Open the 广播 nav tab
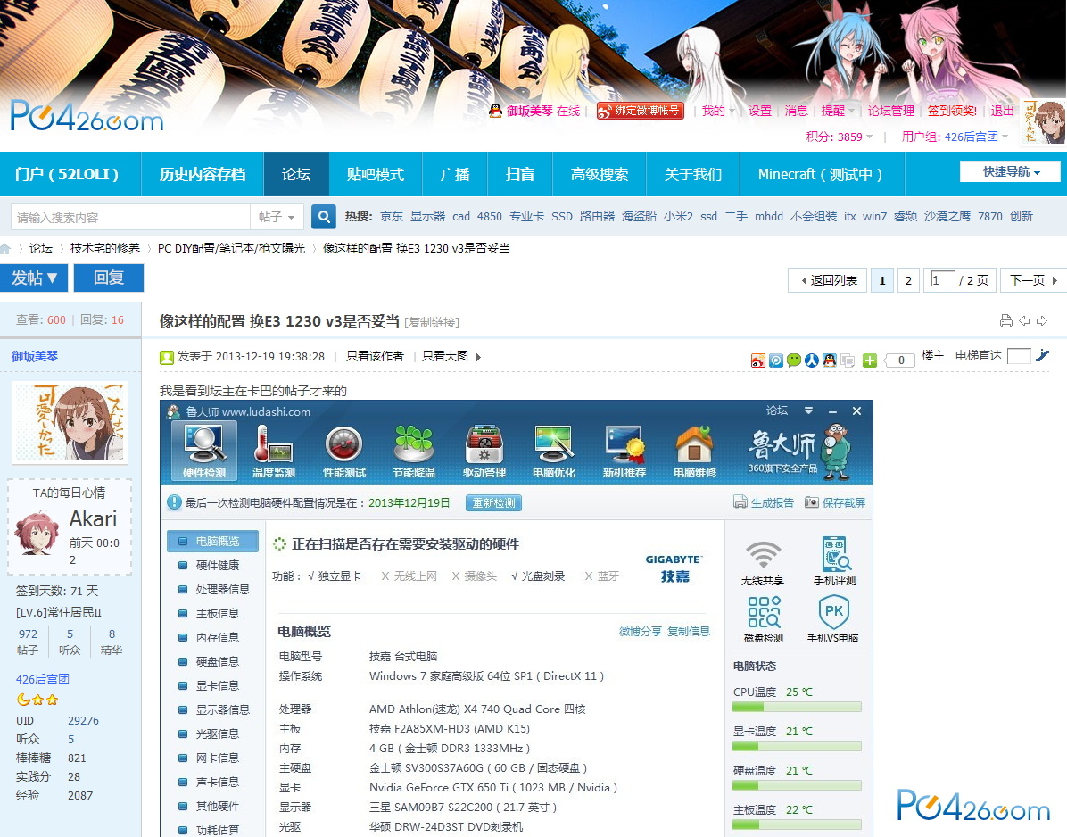 [455, 174]
